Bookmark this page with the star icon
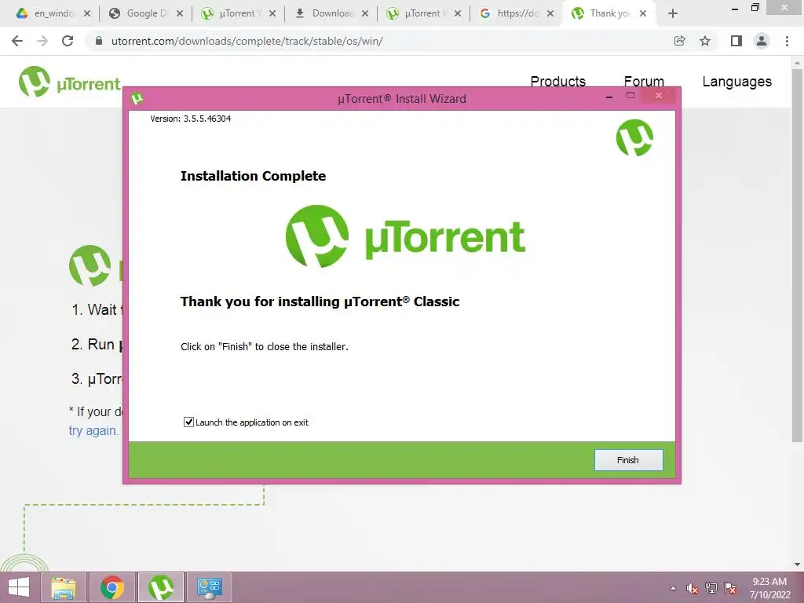 point(705,41)
